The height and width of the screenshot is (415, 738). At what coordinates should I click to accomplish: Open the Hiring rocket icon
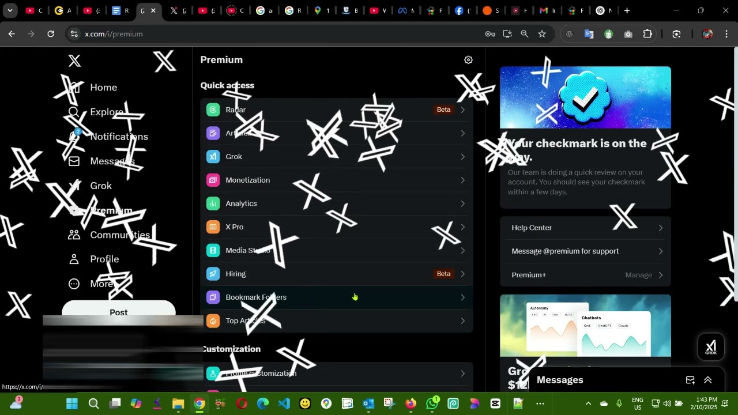click(x=213, y=274)
